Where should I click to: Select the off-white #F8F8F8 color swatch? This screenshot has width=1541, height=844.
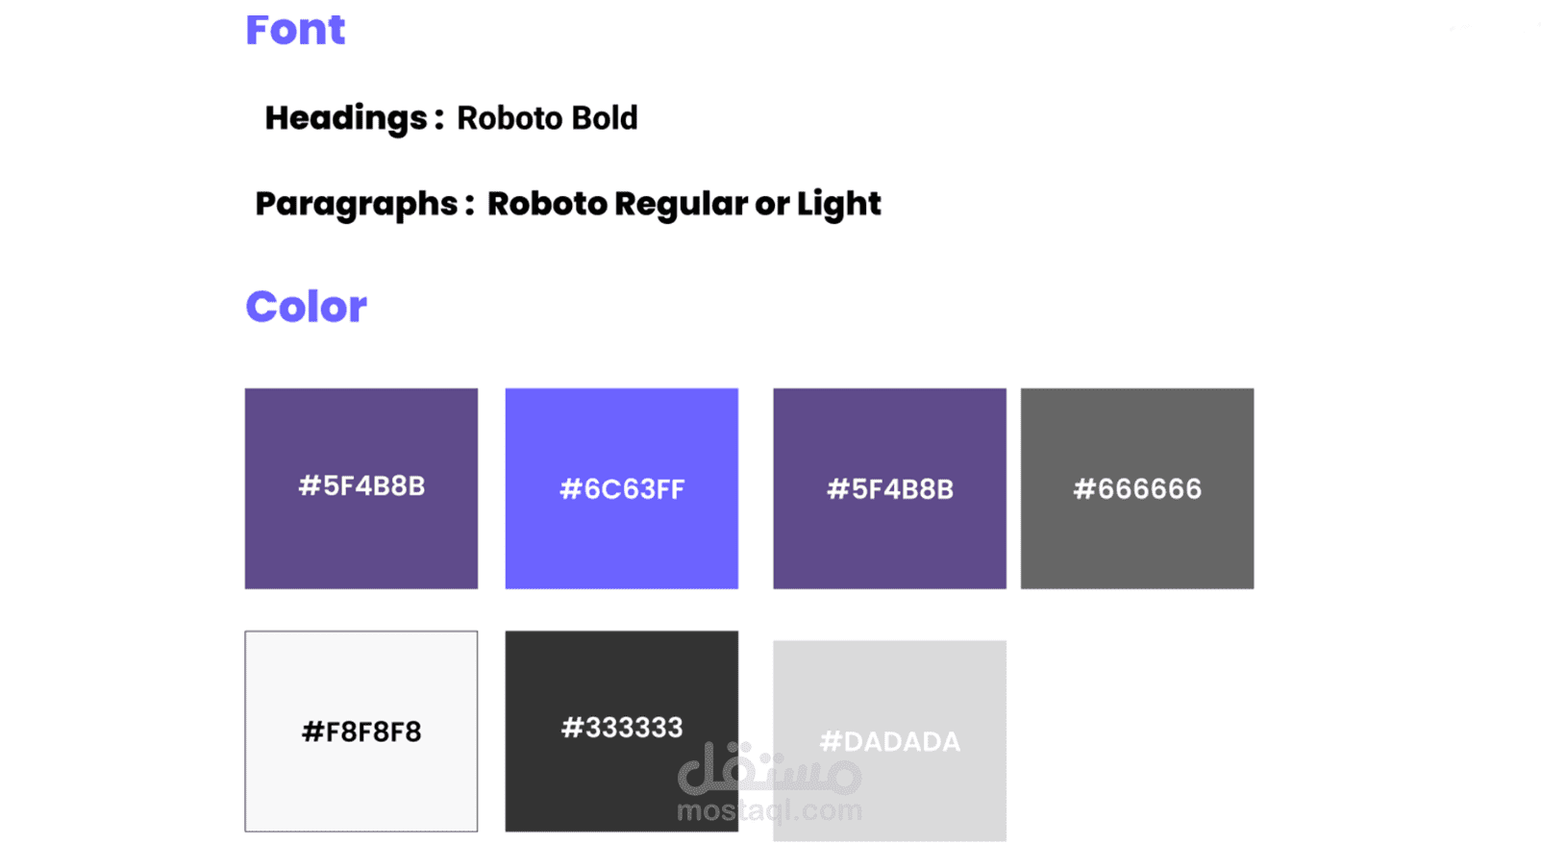(x=361, y=732)
